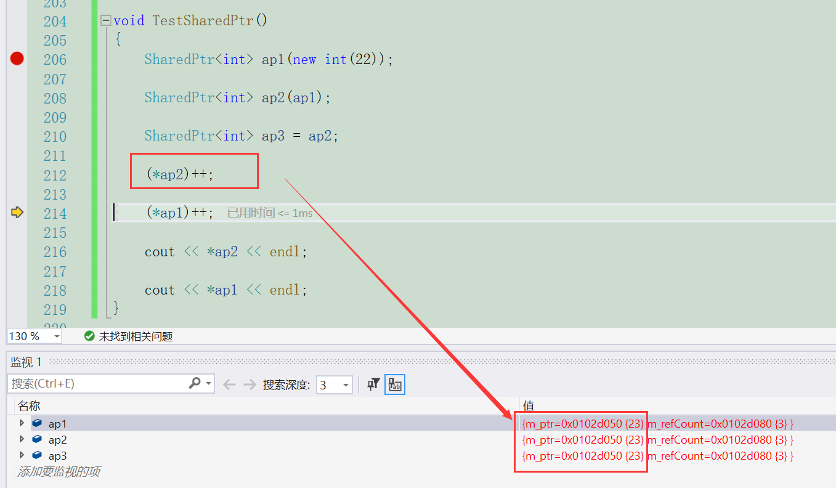Click the 值 column header
The width and height of the screenshot is (836, 488).
[529, 406]
